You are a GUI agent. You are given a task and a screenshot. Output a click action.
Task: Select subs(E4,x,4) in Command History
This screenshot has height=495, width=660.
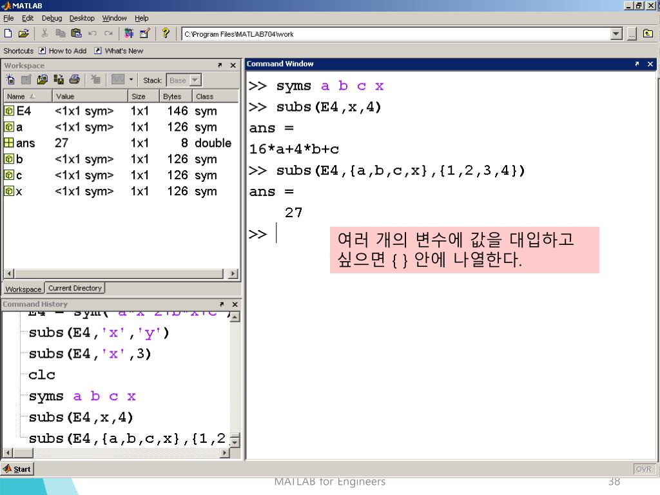[81, 417]
